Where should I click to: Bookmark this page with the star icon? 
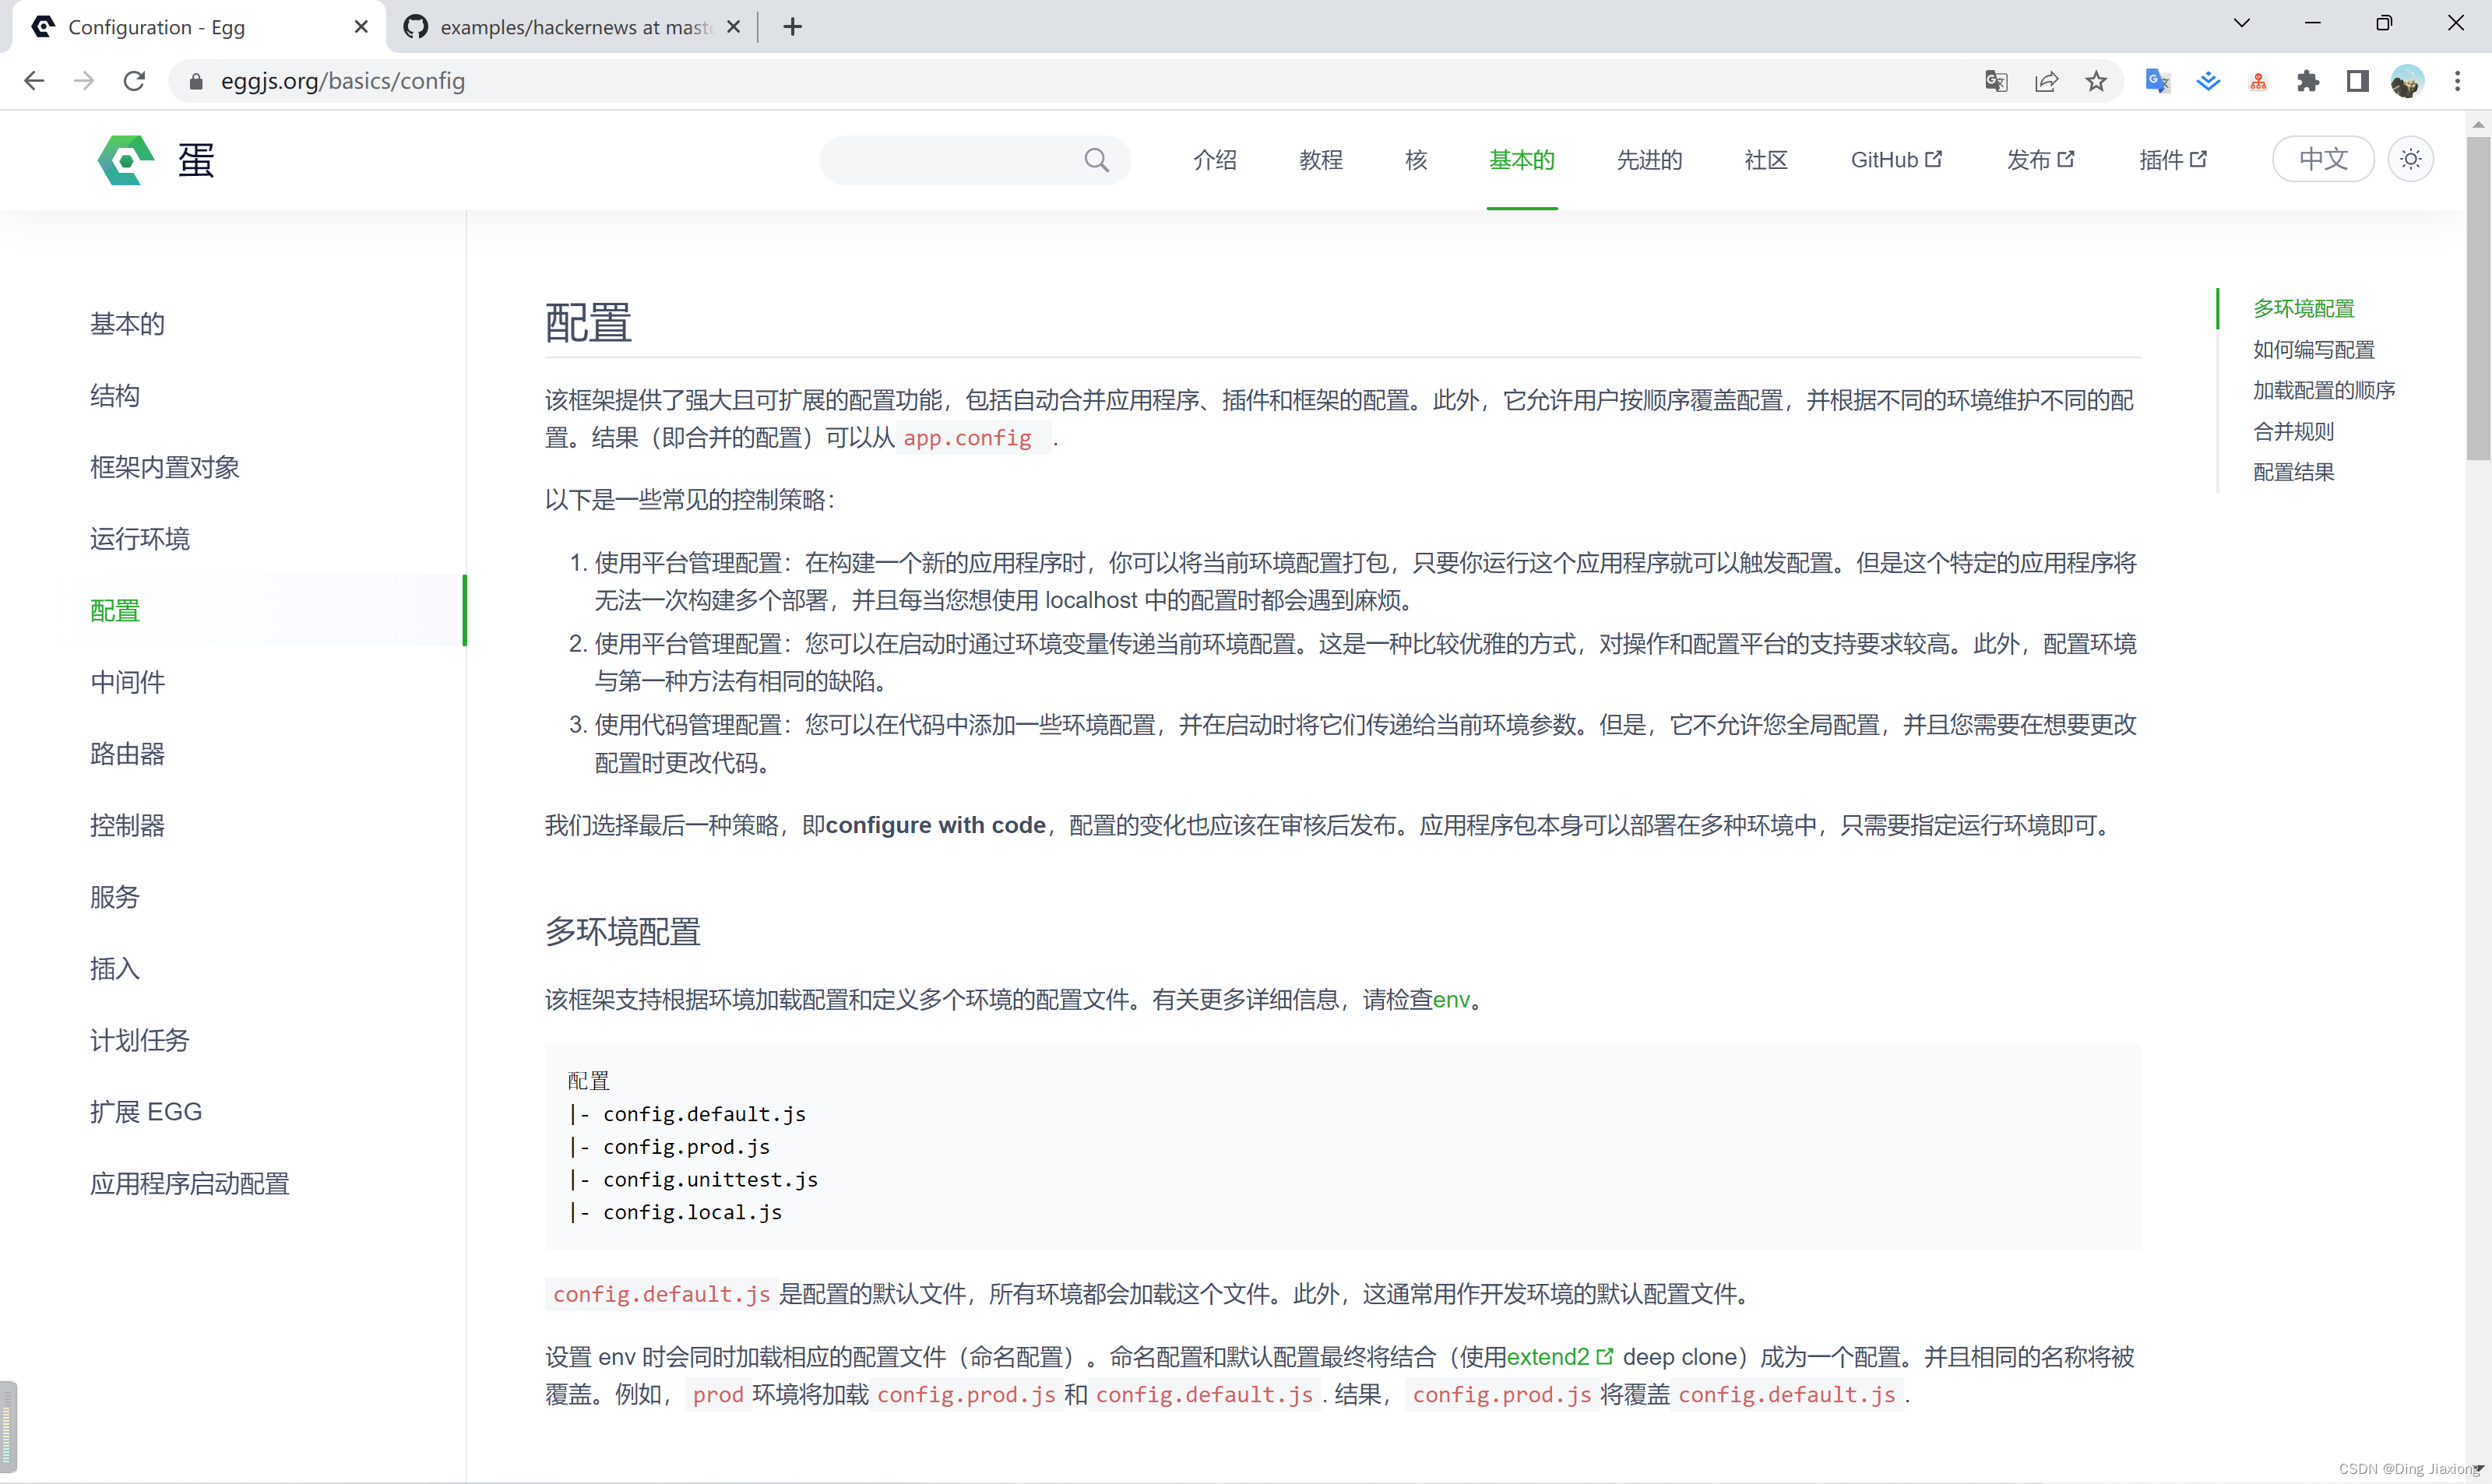click(2096, 81)
